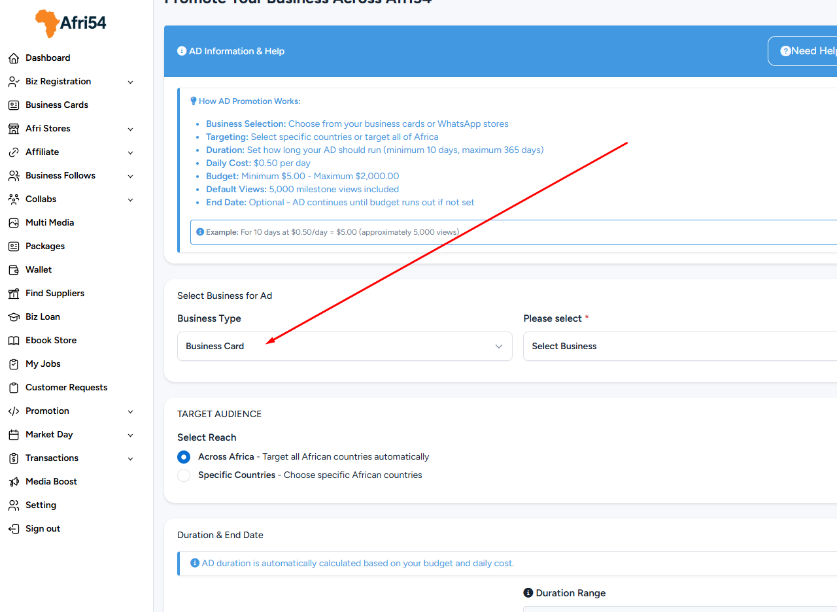
Task: Click the Setting icon in sidebar
Action: (x=14, y=505)
